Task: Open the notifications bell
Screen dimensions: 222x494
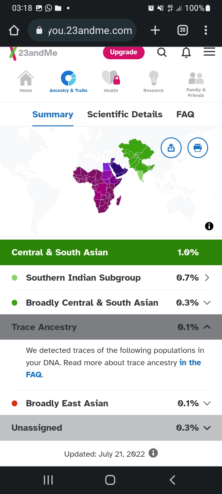Action: (x=186, y=52)
